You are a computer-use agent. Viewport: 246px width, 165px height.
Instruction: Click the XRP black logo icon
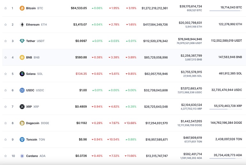(x=22, y=107)
